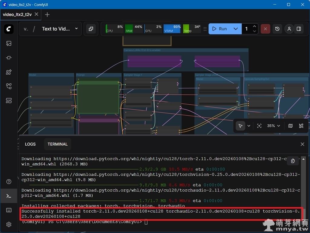Open the queue history clock icon

point(277,29)
